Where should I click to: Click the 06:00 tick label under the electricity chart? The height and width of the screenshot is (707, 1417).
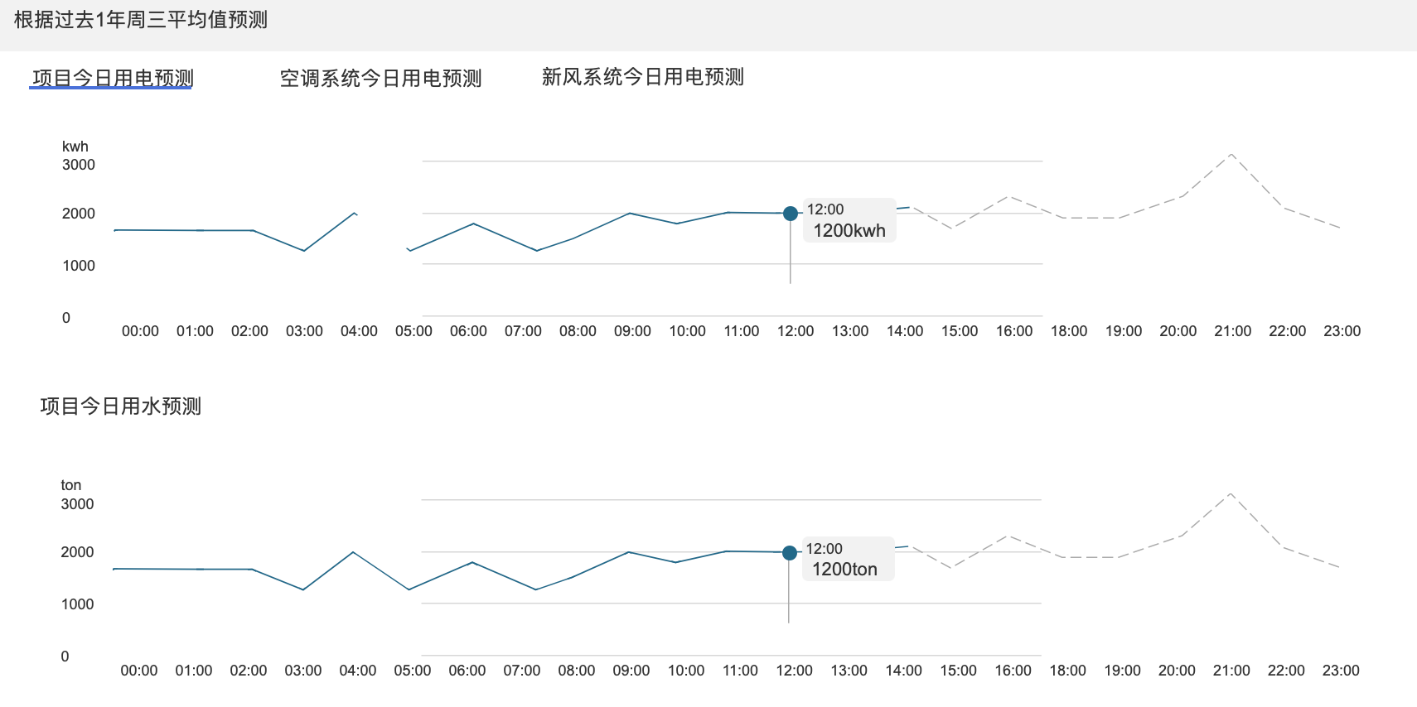click(x=468, y=331)
